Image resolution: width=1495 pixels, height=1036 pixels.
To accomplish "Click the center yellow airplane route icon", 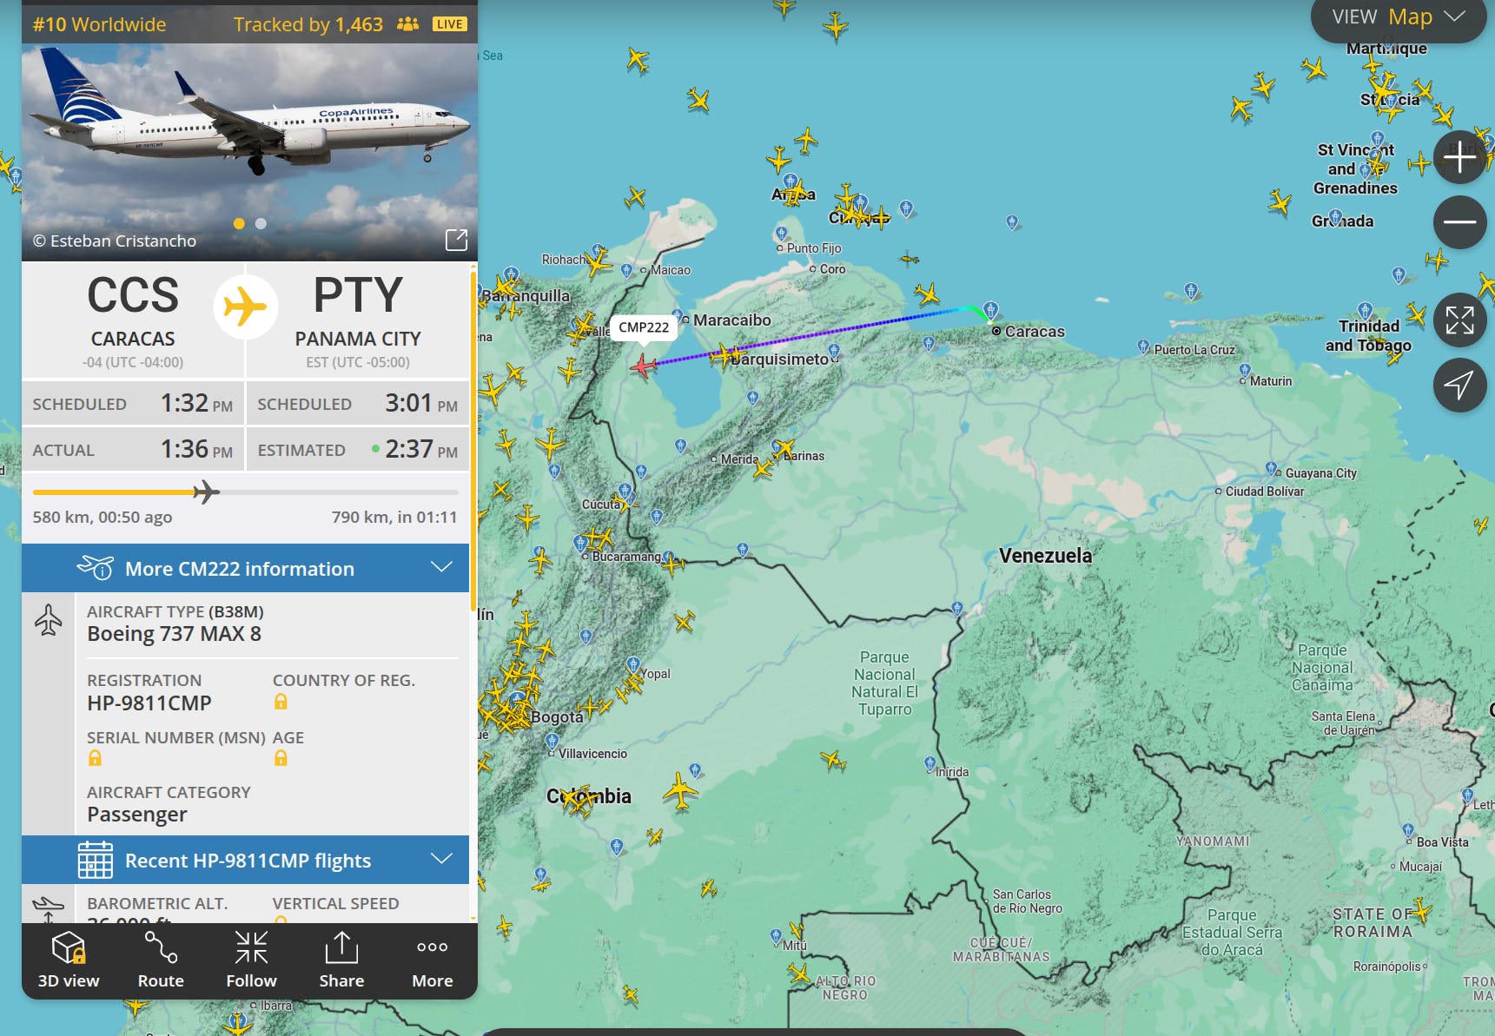I will click(x=245, y=307).
